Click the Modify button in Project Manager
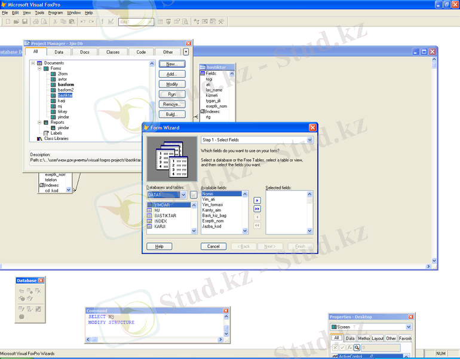The width and height of the screenshot is (460, 359). (x=171, y=84)
